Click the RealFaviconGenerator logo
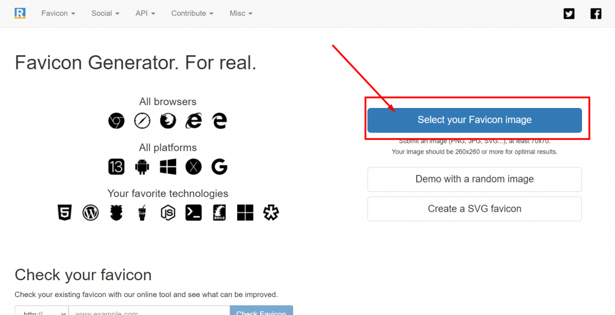615x315 pixels. [20, 13]
